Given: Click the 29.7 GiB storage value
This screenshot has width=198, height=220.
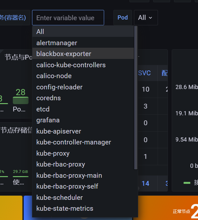Looking at the screenshot, I should [x=21, y=172].
